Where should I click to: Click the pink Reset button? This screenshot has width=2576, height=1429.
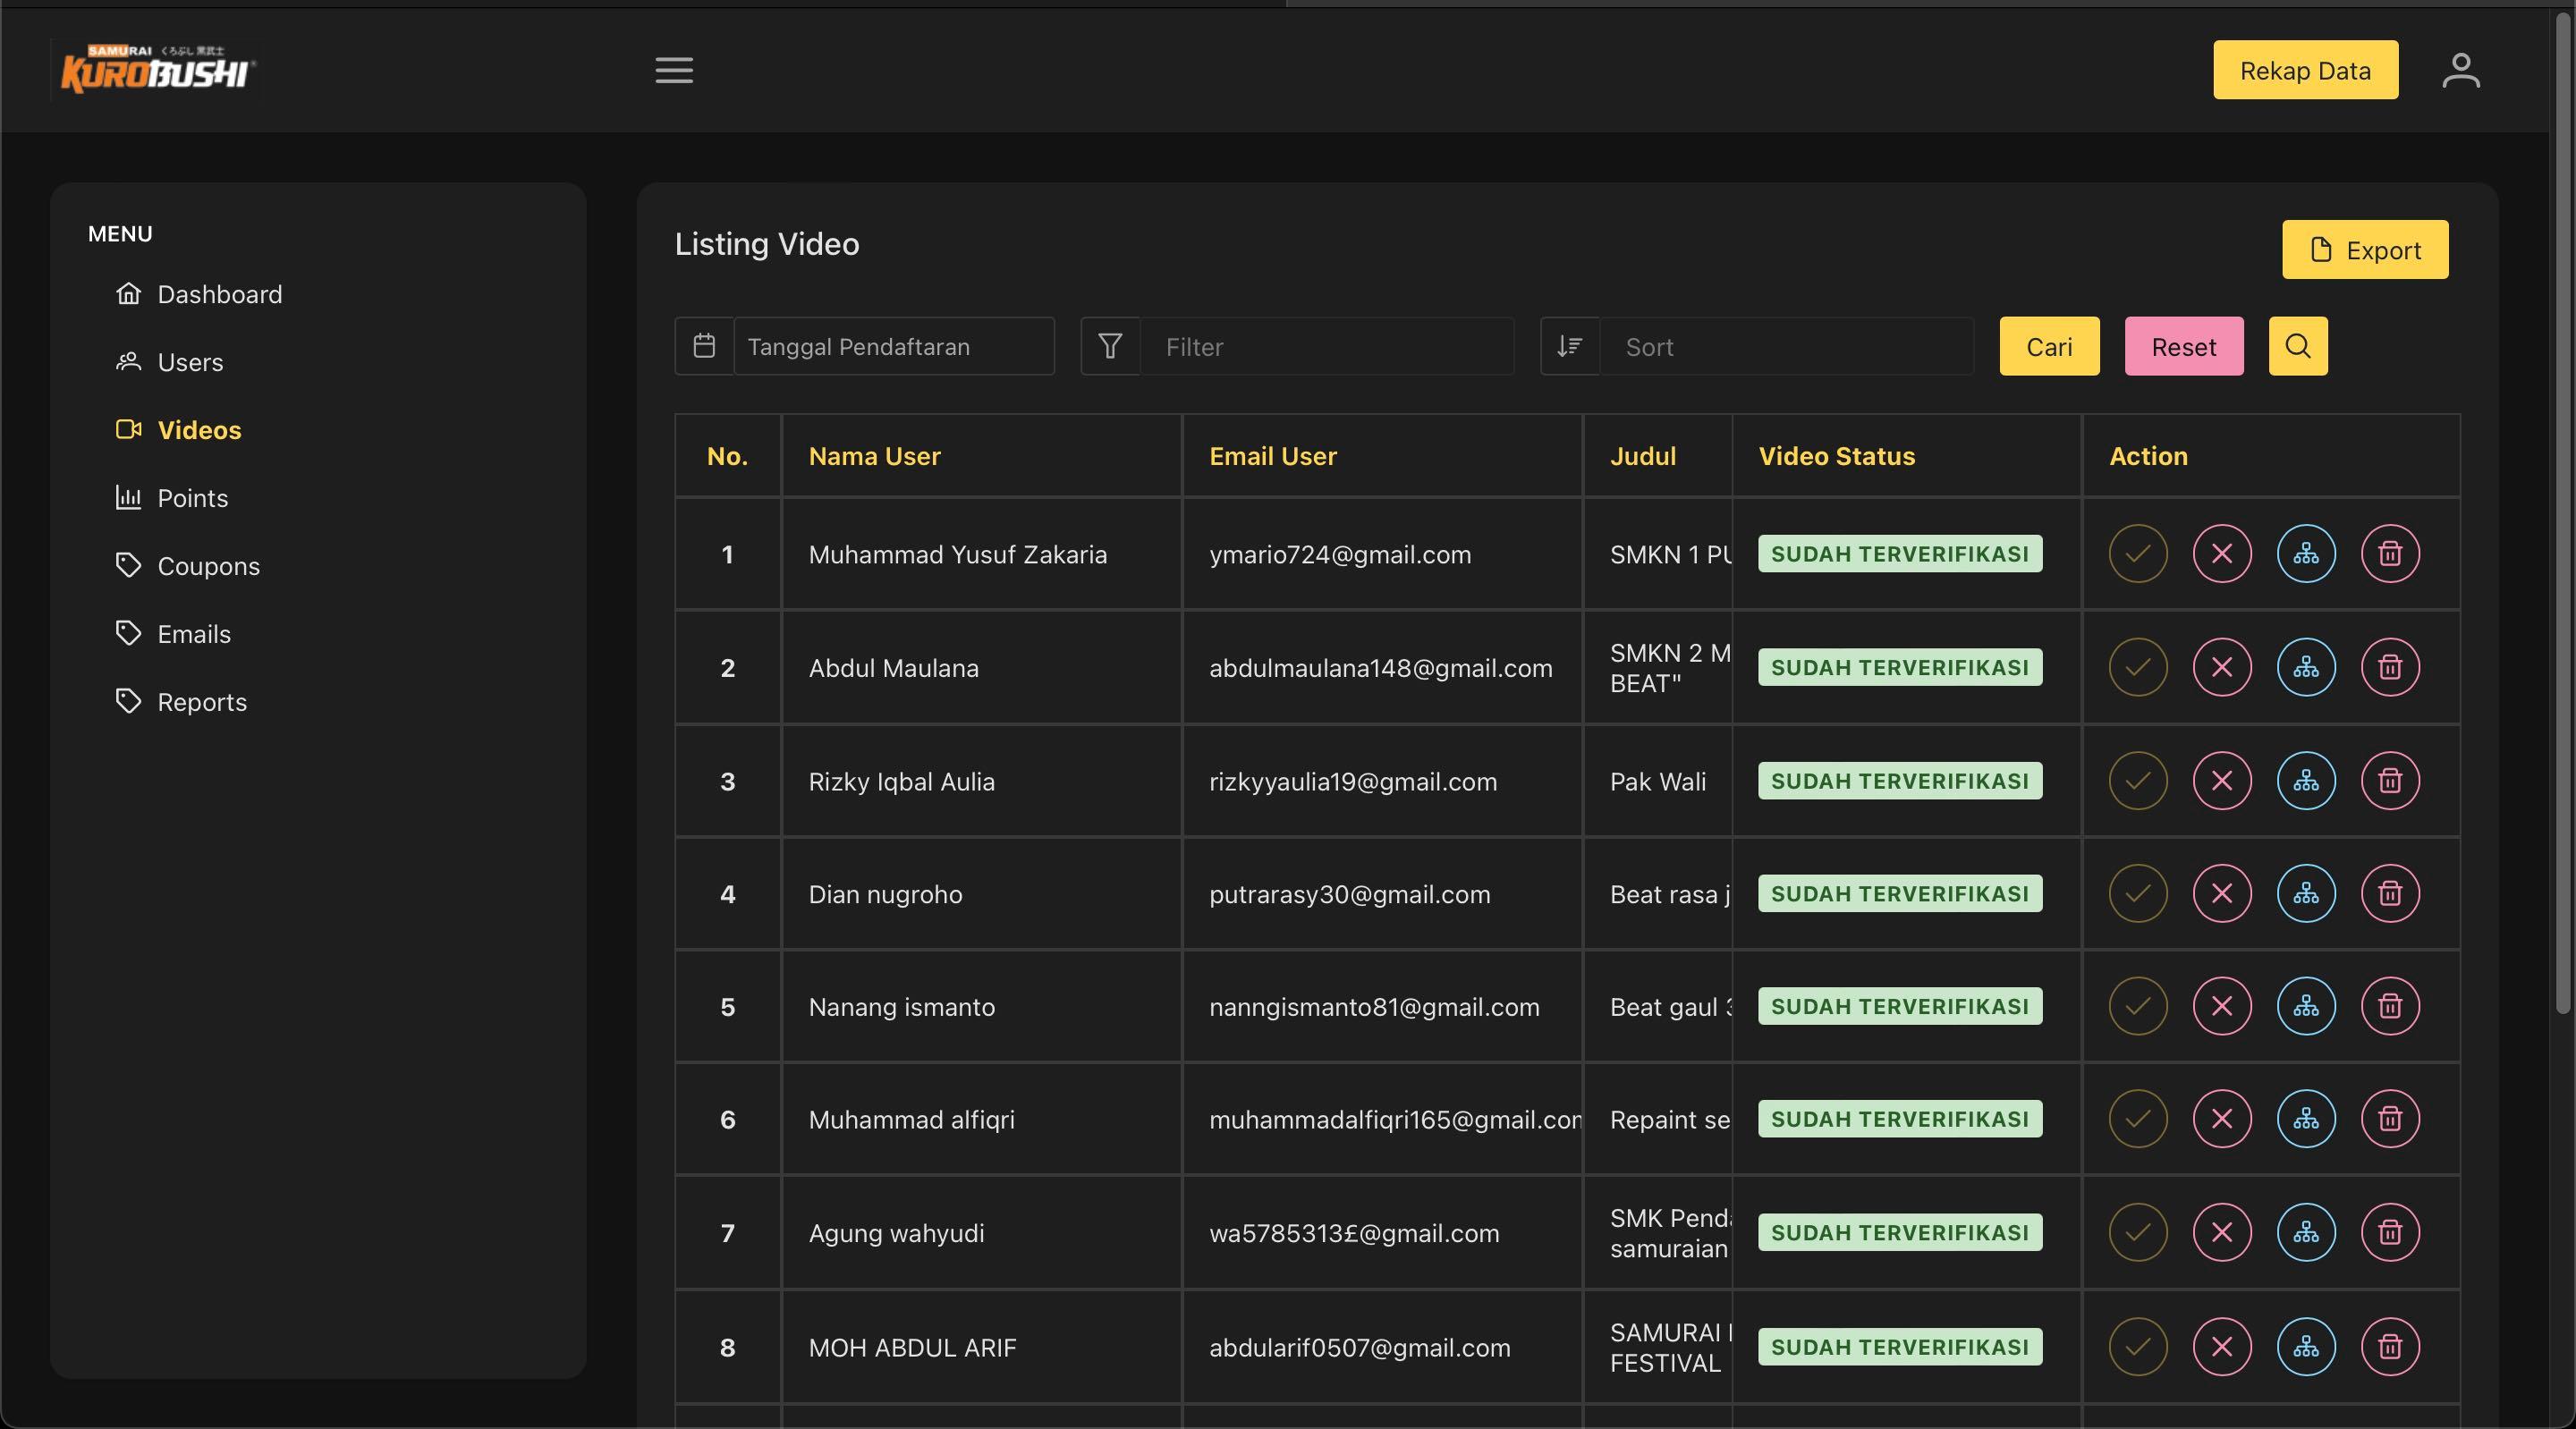click(x=2184, y=346)
